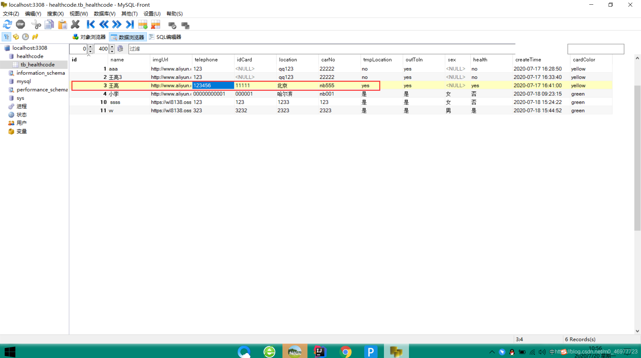This screenshot has width=641, height=358.
Task: Select localhost:3308 server node
Action: [x=30, y=48]
